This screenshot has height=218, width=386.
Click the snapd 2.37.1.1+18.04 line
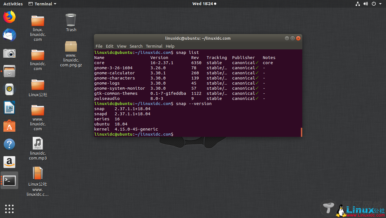point(122,114)
